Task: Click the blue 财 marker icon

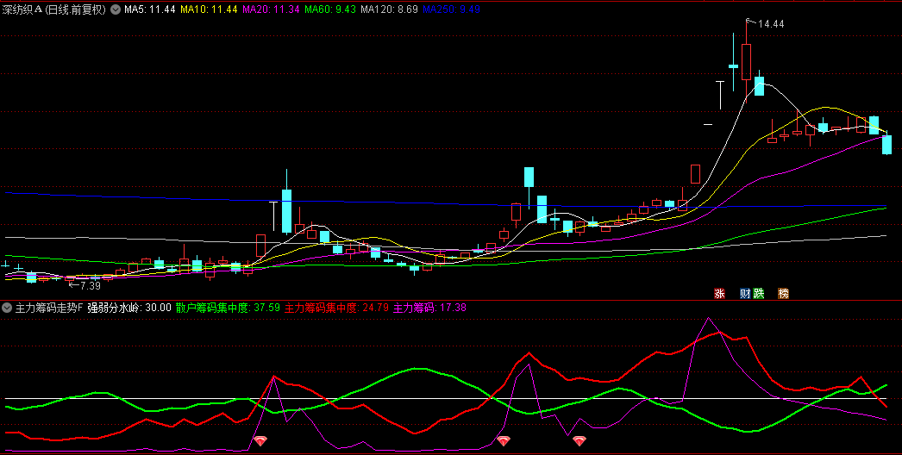Action: click(745, 293)
